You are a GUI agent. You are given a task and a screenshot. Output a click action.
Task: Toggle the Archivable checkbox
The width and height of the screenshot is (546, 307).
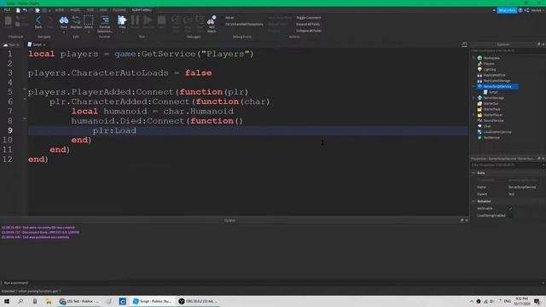[510, 208]
